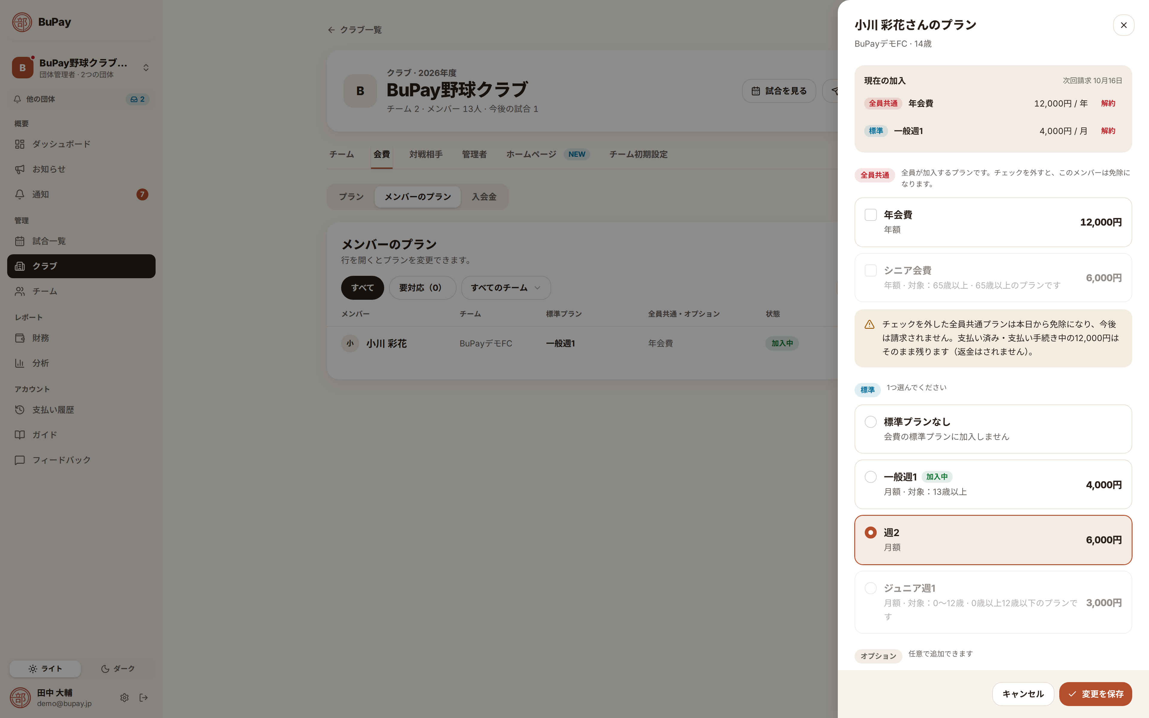Open 他の団体 row in sidebar
Viewport: 1149px width, 718px height.
point(81,99)
